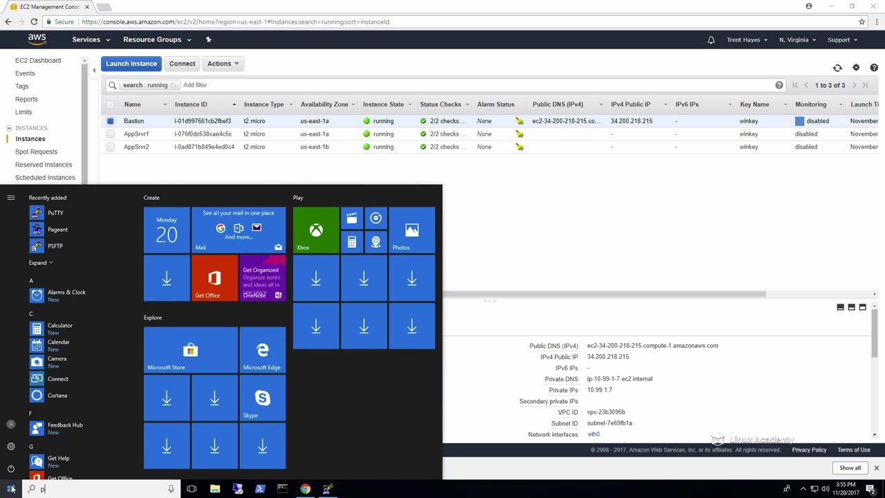Open the N. Virginia region selector

coord(797,40)
